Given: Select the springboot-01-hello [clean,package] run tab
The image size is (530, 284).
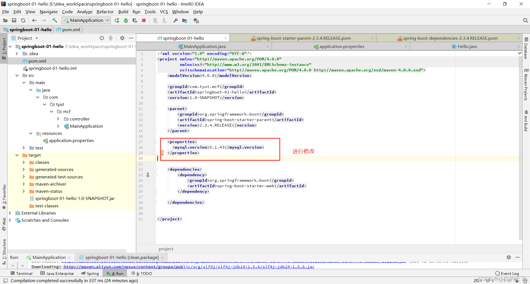Looking at the screenshot, I should pos(122,257).
